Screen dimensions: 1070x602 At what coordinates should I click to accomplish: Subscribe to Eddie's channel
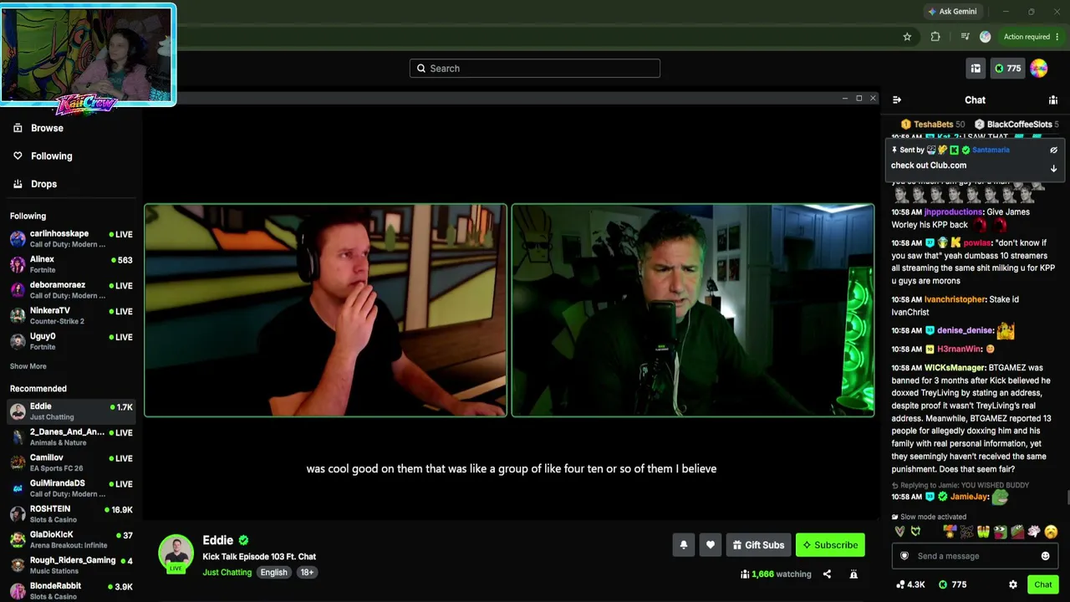(830, 545)
